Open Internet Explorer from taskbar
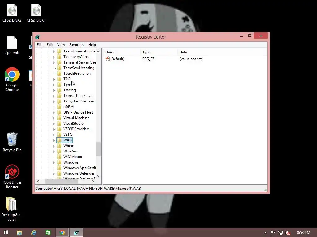Screen dimensions: 317x237 pyautogui.click(x=34, y=232)
